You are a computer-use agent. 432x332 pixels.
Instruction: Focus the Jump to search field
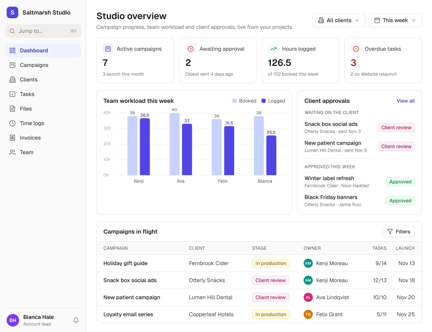click(x=43, y=31)
